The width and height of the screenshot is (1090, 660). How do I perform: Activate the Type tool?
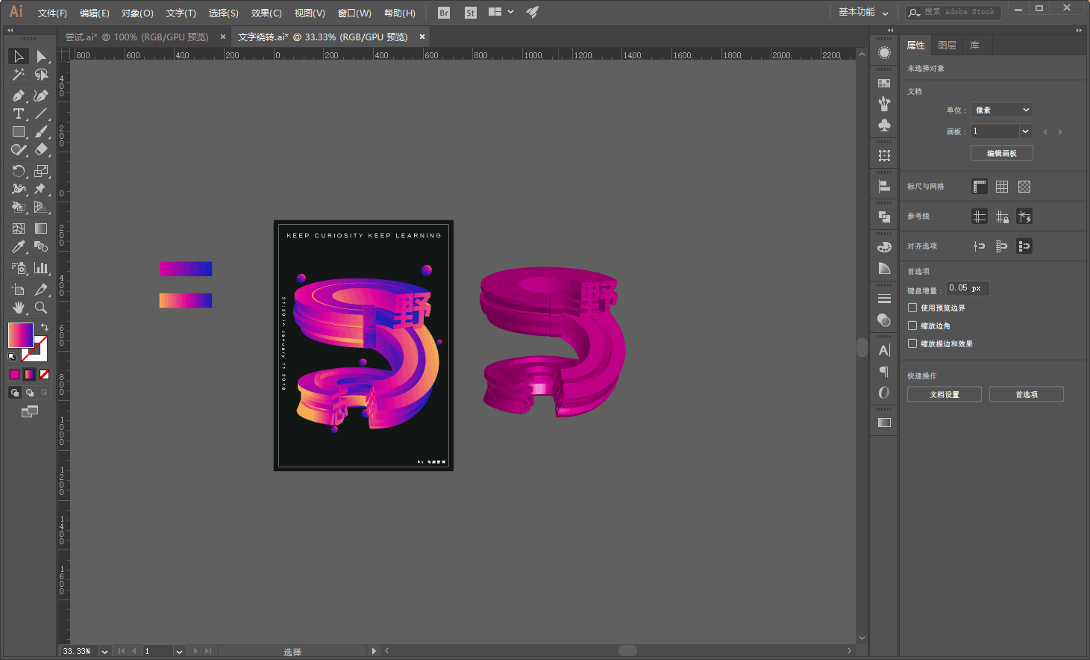coord(19,113)
